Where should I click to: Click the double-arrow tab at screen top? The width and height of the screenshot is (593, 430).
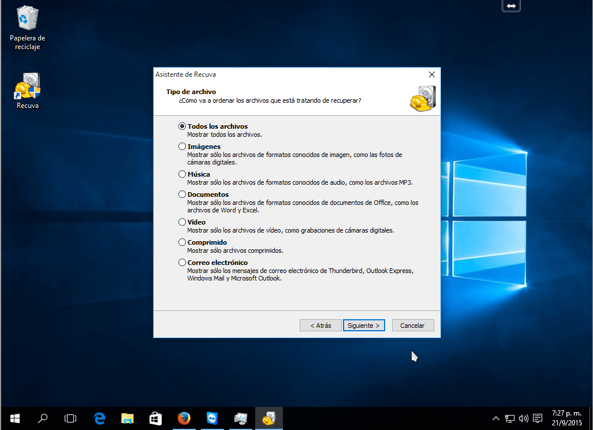tap(512, 6)
